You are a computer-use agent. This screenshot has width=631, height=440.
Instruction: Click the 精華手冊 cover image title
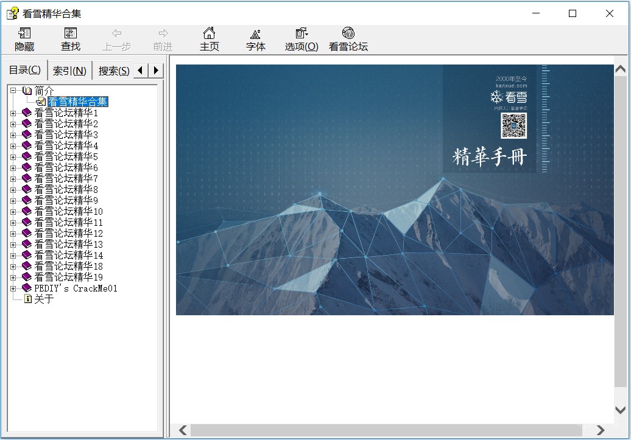(x=490, y=156)
